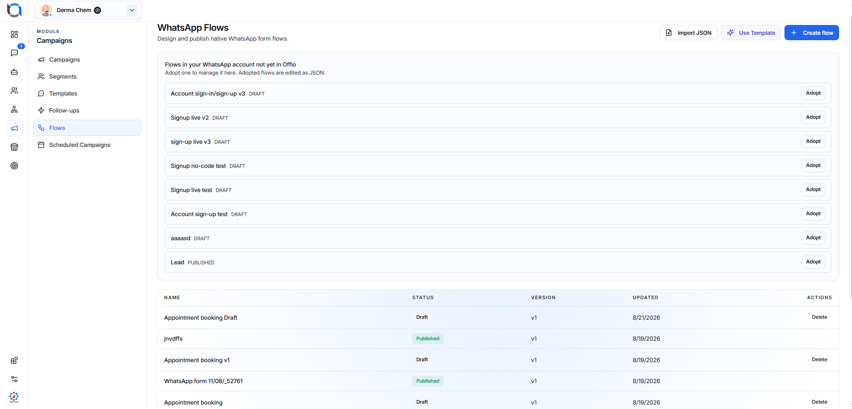Click the Create flow button

[x=811, y=33]
